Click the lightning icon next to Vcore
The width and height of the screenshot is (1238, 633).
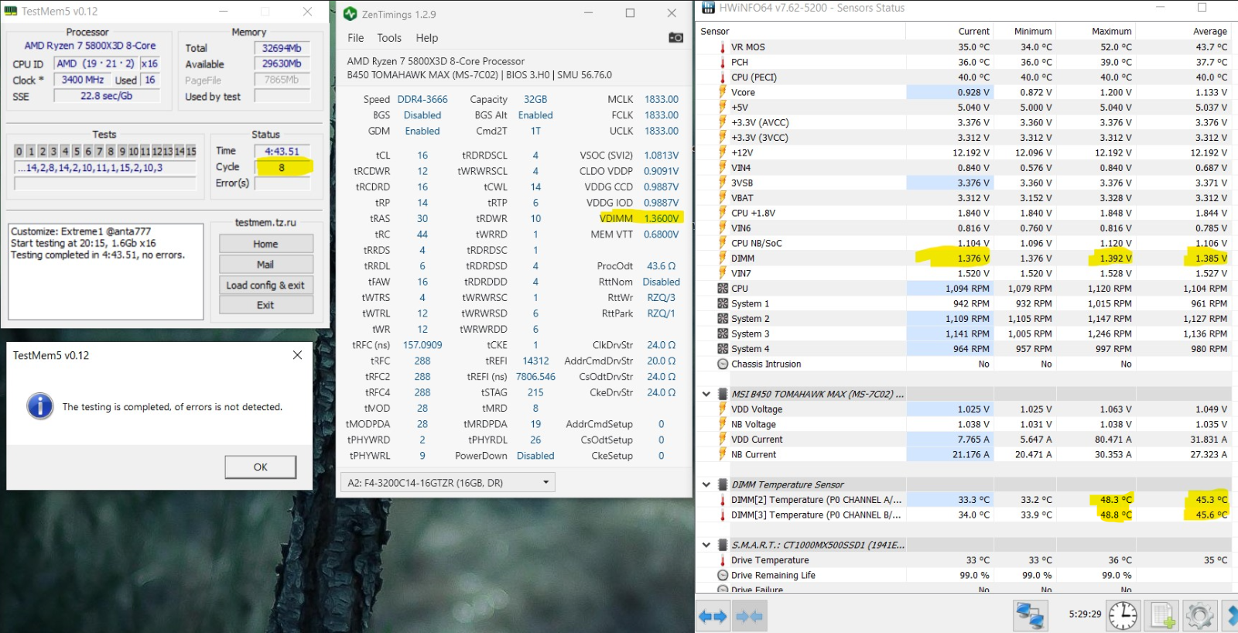[723, 92]
